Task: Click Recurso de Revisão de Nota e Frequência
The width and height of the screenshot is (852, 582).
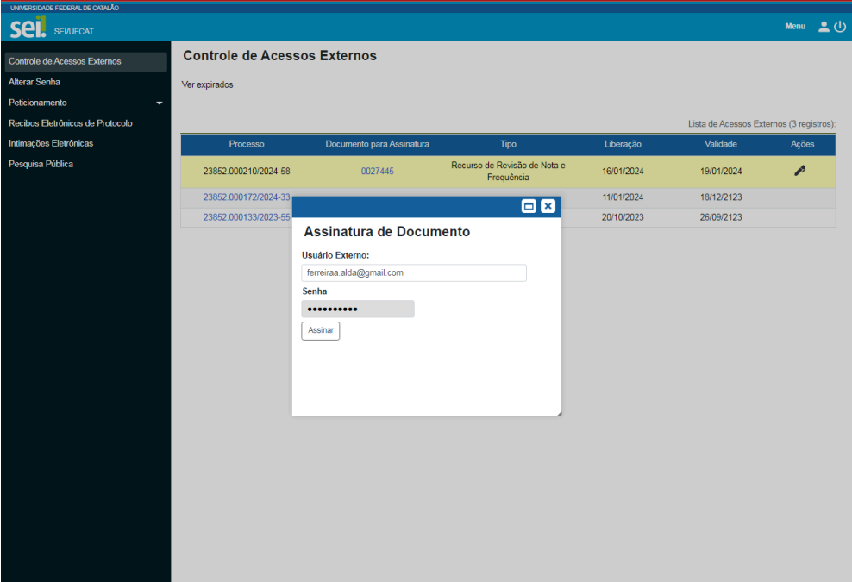Action: point(508,172)
